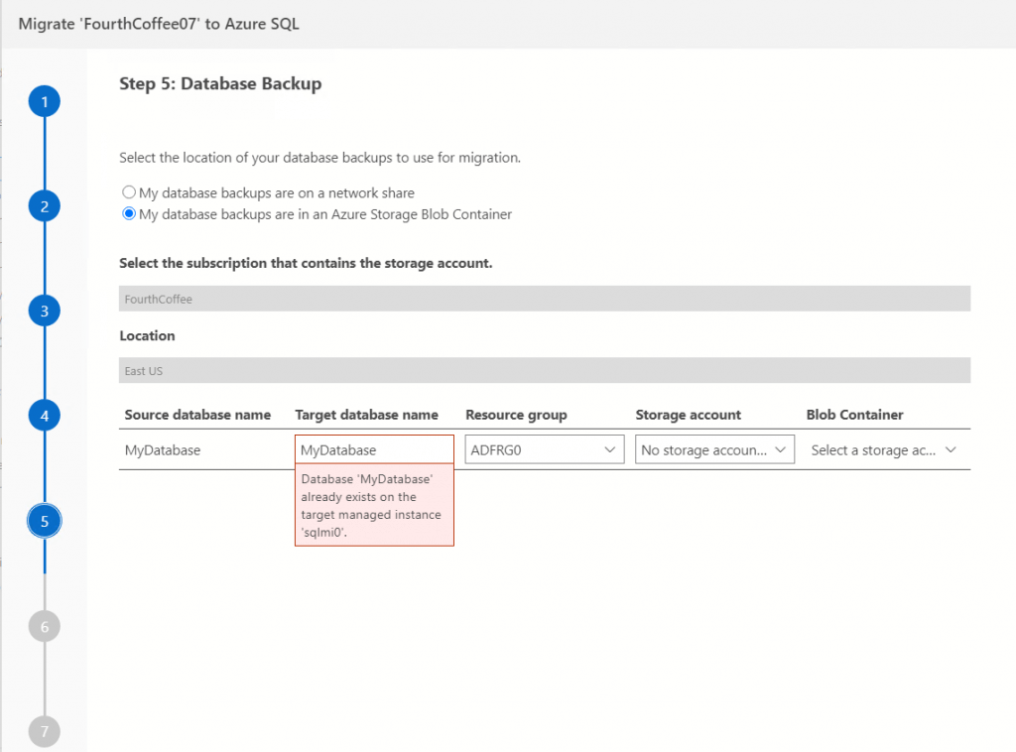Click the database already exists error message
Viewport: 1016px width, 752px height.
pos(374,506)
